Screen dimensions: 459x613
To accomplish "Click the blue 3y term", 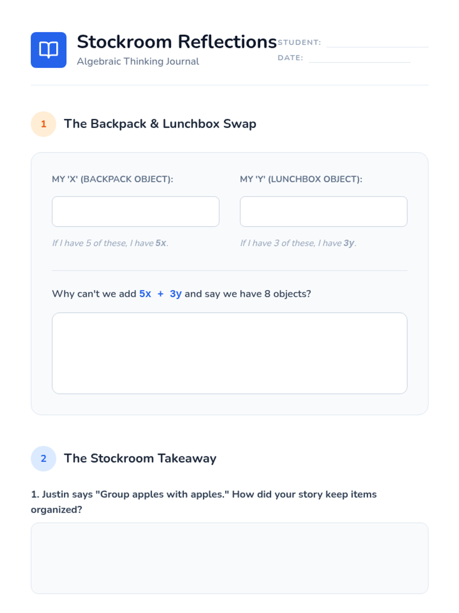I will (x=176, y=294).
